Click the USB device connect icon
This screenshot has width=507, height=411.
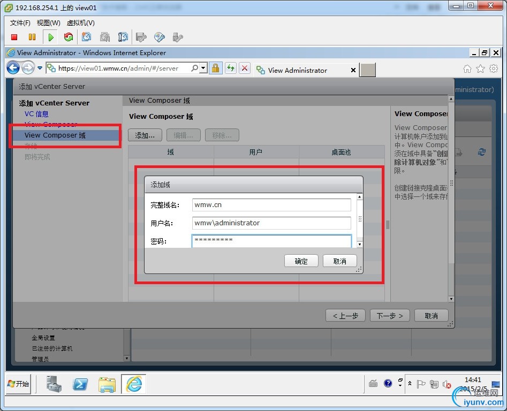(178, 37)
